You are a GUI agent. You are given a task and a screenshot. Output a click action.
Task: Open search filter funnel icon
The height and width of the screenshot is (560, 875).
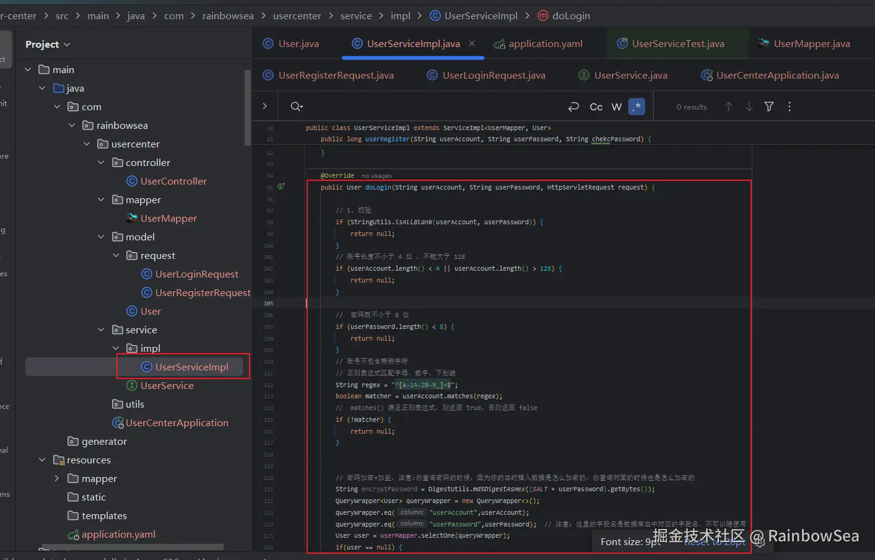click(x=769, y=107)
